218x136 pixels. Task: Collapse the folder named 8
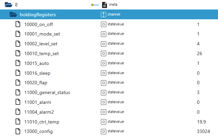click(8, 5)
